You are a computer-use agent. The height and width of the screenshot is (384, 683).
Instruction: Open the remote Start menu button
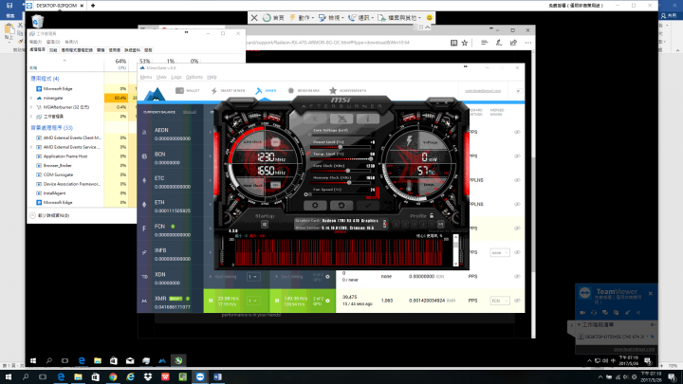(x=33, y=360)
